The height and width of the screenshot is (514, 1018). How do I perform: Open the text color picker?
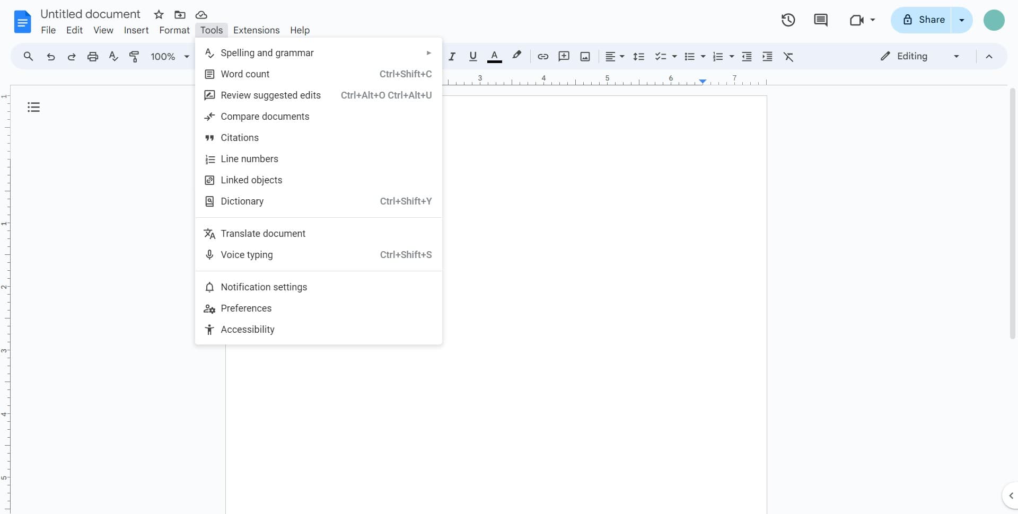click(494, 56)
